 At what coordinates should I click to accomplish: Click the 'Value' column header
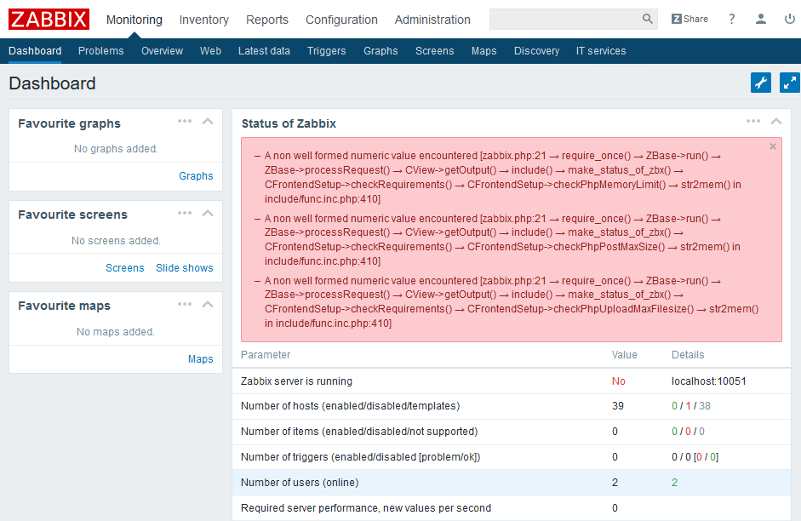point(624,354)
